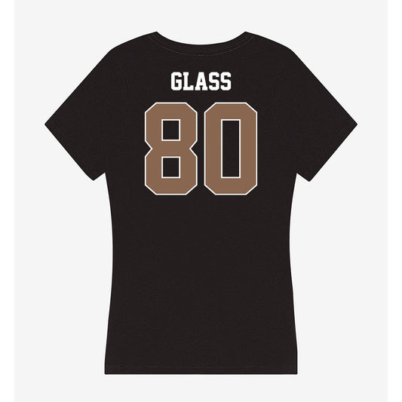This screenshot has width=402, height=402.
Task: Click the upper hole inside the 8
Action: (170, 130)
